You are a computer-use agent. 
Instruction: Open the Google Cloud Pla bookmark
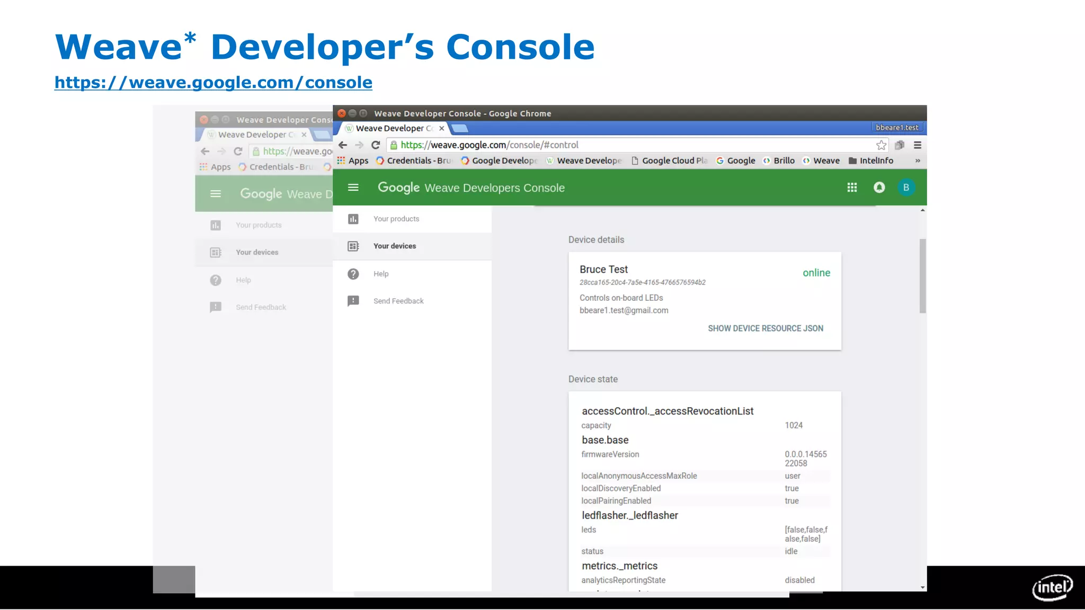669,160
